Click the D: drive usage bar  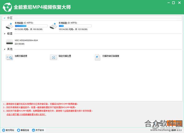pos(75,26)
